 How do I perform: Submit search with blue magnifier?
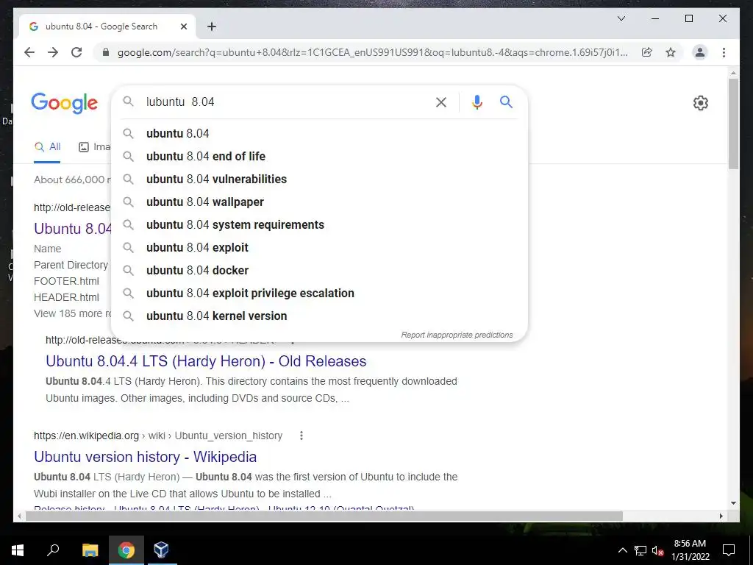pos(506,102)
